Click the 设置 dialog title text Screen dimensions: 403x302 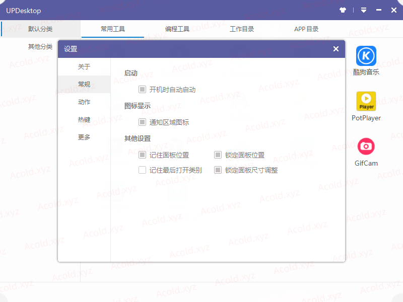point(71,49)
